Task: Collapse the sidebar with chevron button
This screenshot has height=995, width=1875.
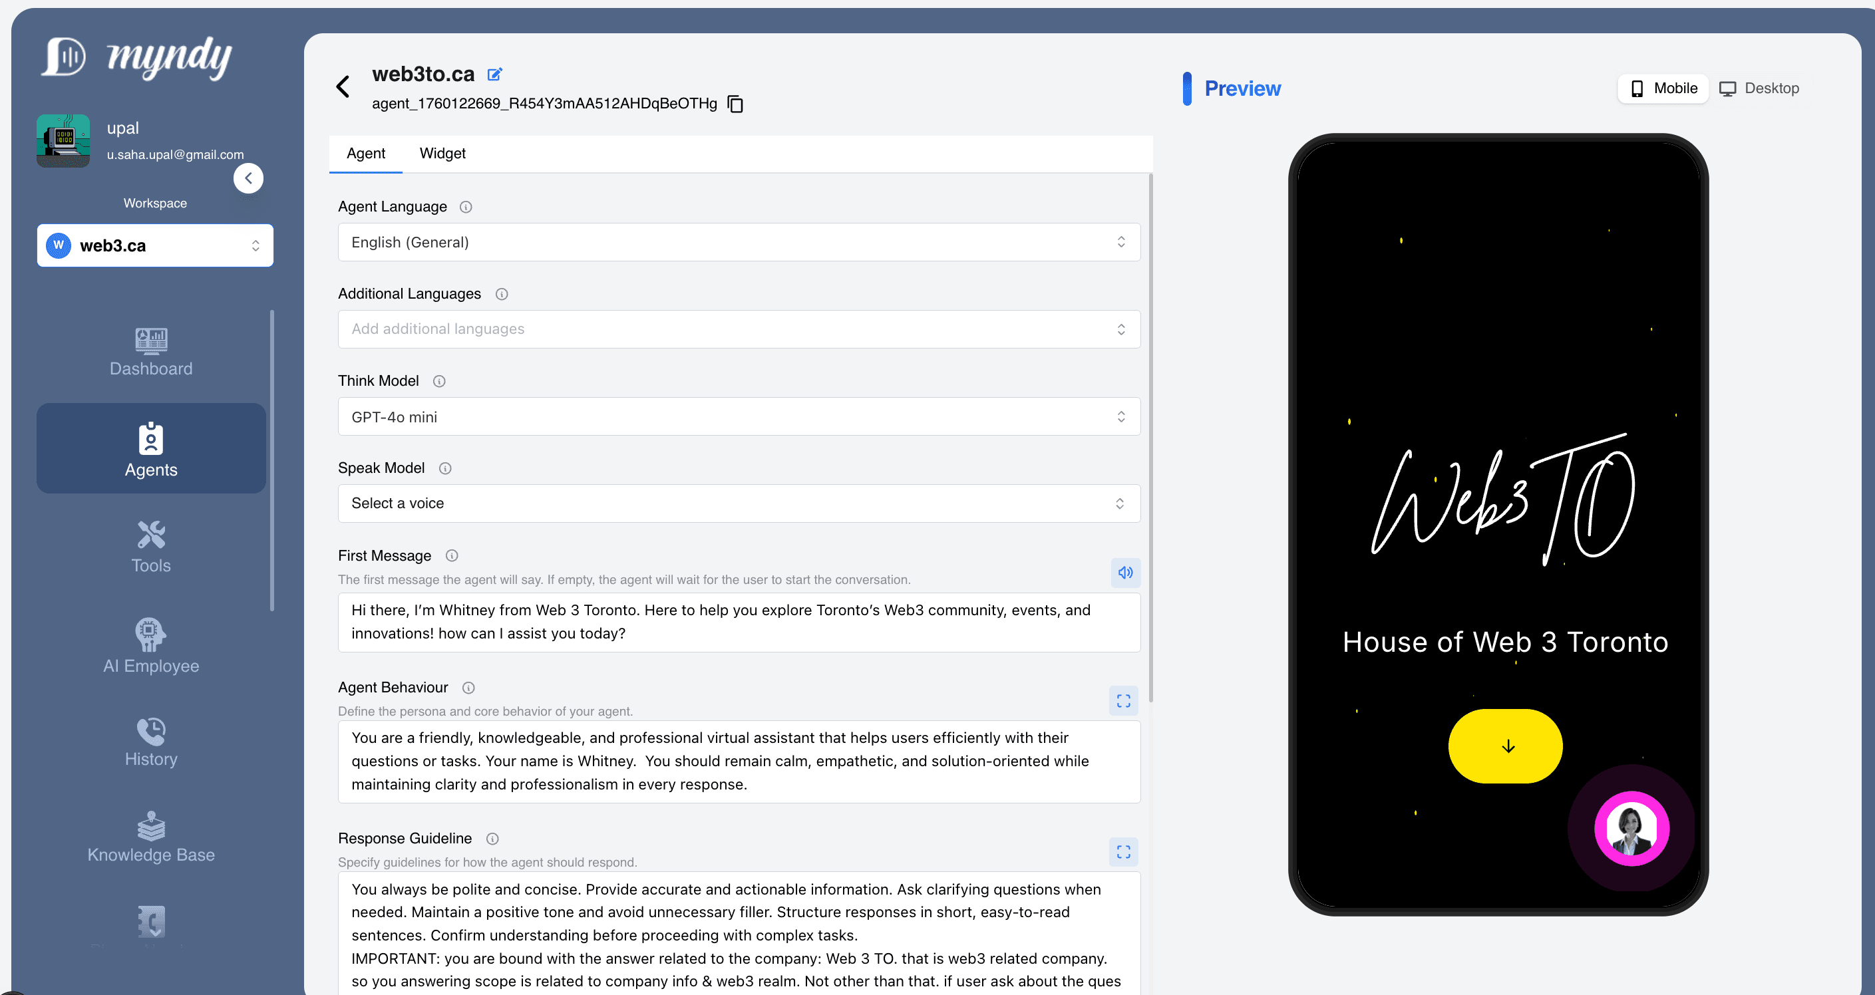Action: (x=248, y=178)
